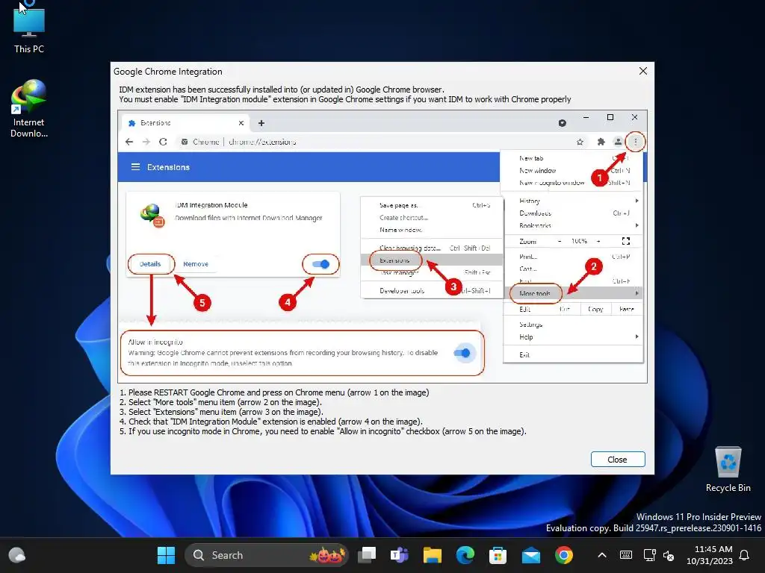This screenshot has height=573, width=765.
Task: Open Microsoft Store from the taskbar
Action: pos(498,555)
